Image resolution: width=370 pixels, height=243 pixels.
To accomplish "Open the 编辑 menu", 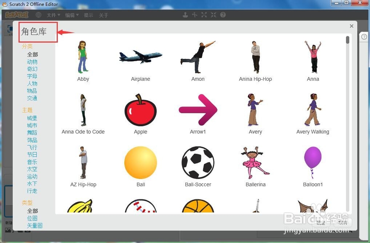I will click(x=72, y=15).
